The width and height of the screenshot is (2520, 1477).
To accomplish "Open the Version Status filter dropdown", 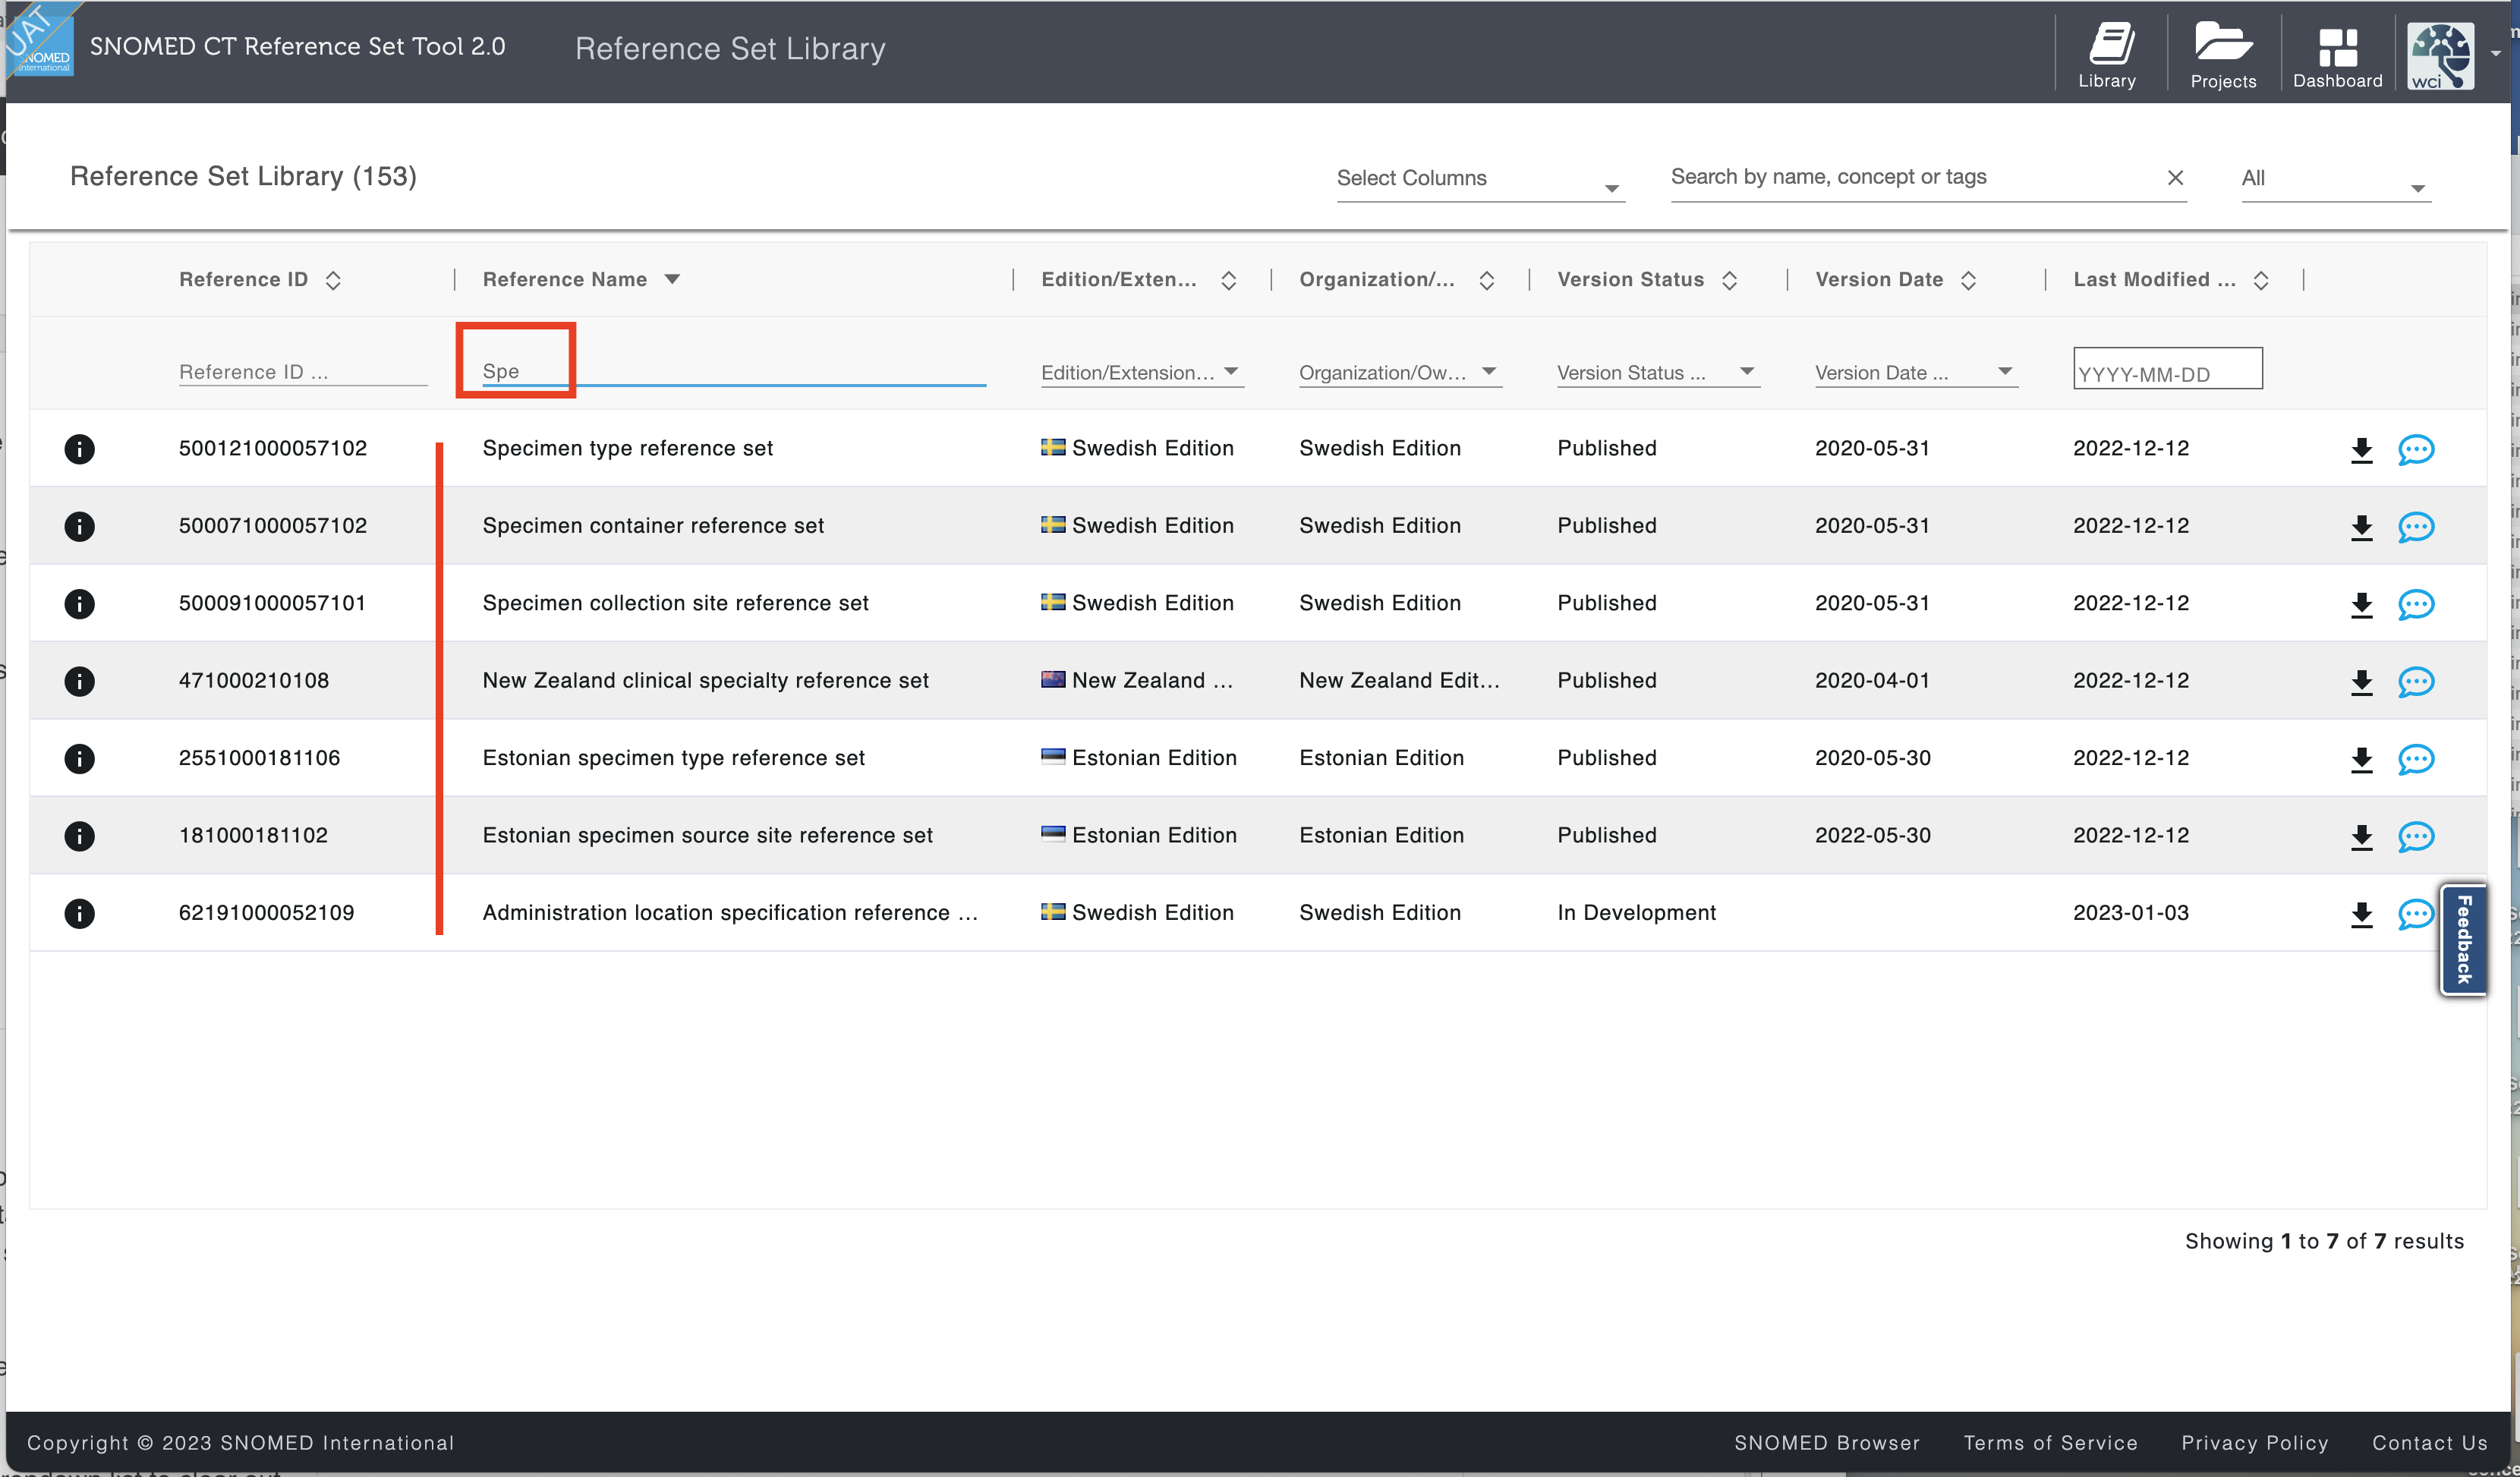I will (1658, 373).
